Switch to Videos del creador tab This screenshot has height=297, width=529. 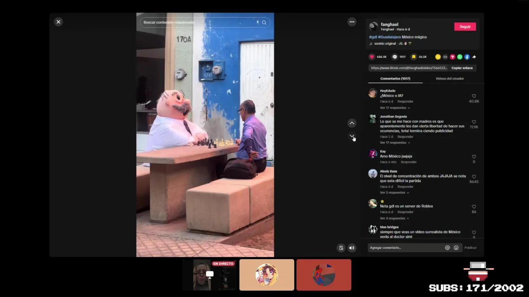pyautogui.click(x=450, y=78)
